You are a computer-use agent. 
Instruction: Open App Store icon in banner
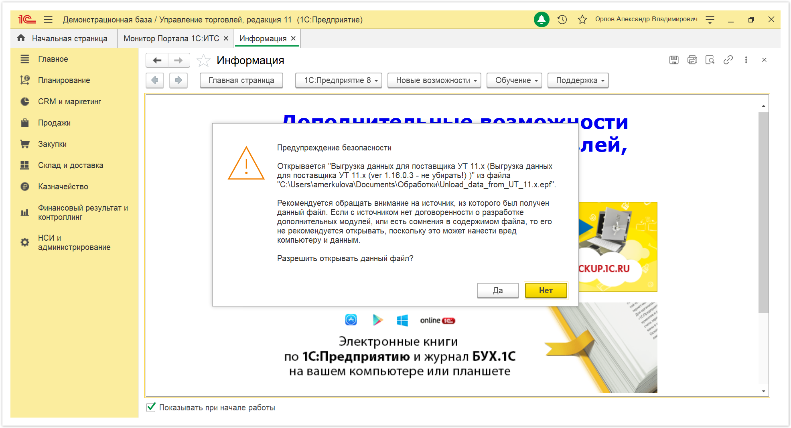tap(351, 320)
